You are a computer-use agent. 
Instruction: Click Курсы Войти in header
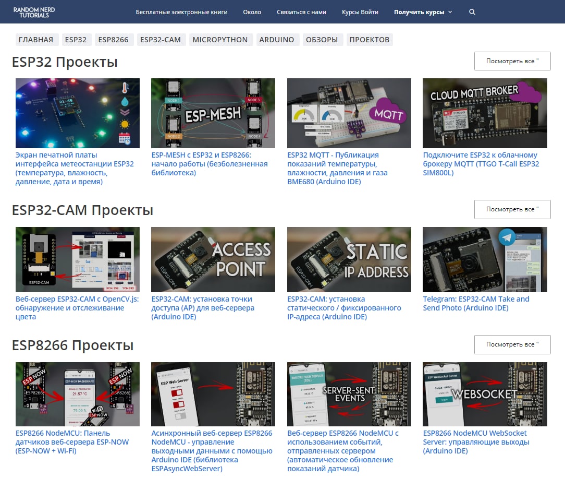(x=360, y=12)
